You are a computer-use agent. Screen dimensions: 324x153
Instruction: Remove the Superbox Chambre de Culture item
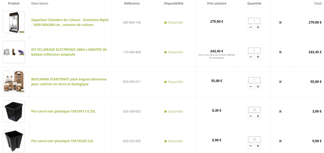click(x=280, y=22)
